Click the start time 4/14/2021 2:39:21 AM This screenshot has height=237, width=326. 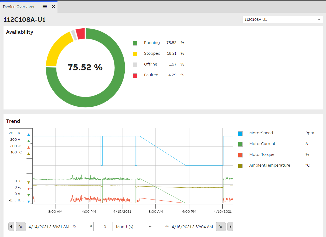49,227
